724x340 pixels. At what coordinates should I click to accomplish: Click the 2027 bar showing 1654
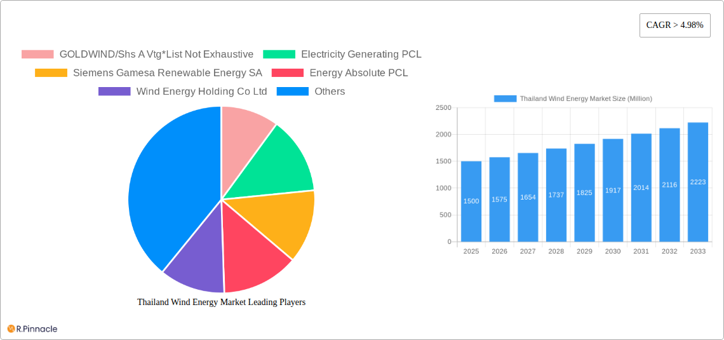(x=528, y=197)
